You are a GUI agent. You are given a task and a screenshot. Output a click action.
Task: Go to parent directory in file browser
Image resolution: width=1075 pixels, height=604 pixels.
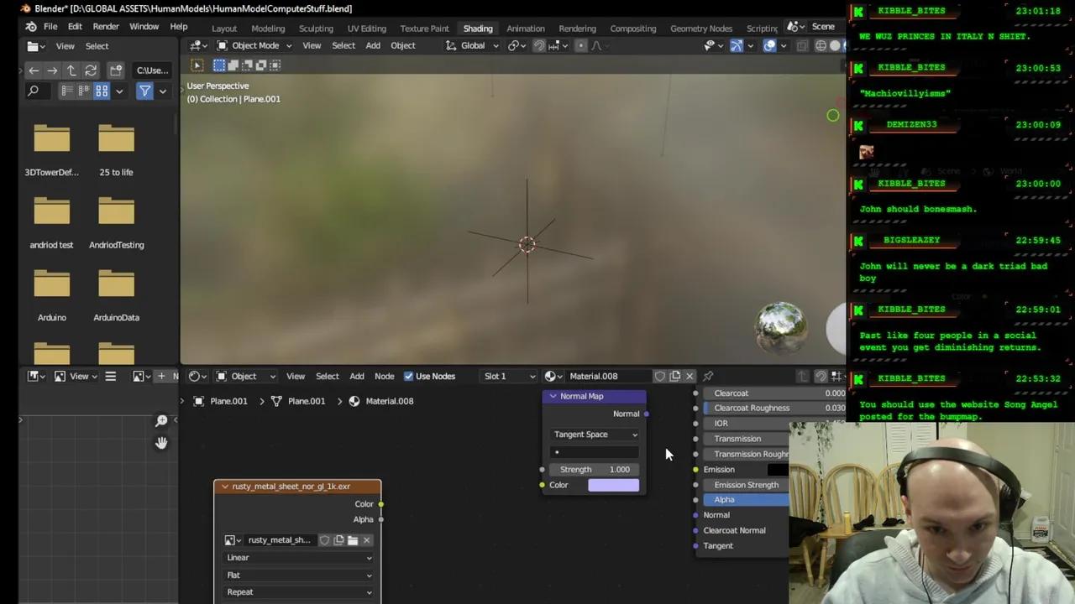(71, 70)
